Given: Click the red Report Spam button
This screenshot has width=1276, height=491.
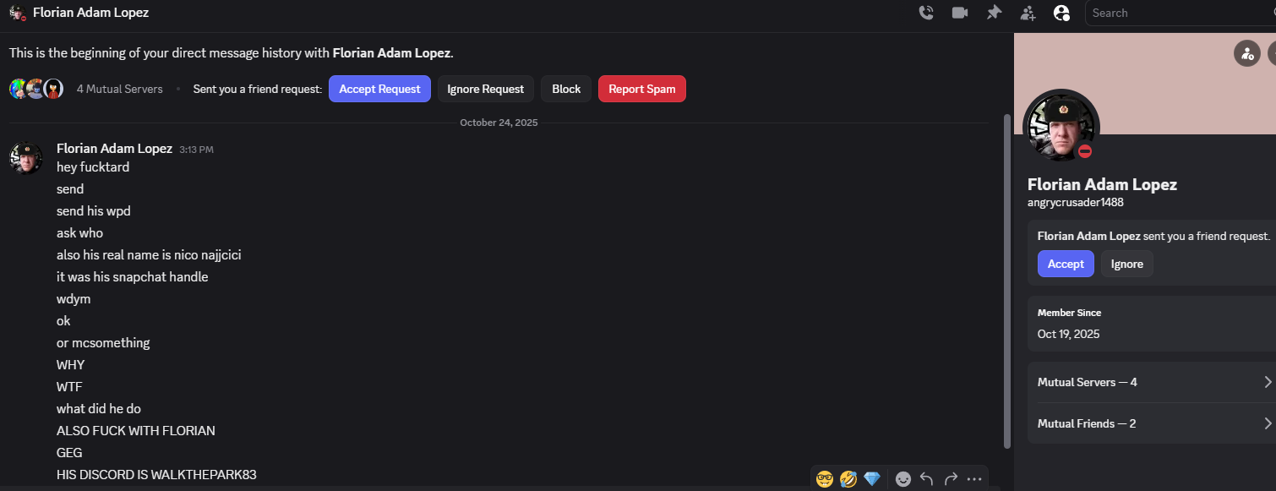Looking at the screenshot, I should (x=641, y=89).
